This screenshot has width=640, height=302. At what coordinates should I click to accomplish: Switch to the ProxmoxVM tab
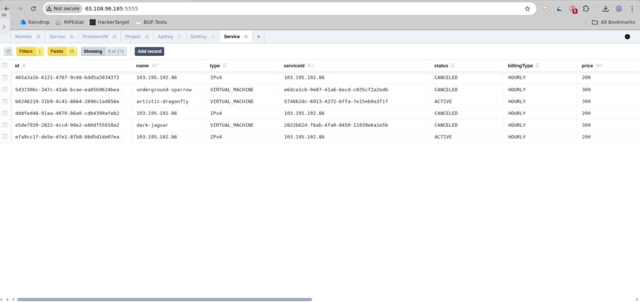[95, 37]
